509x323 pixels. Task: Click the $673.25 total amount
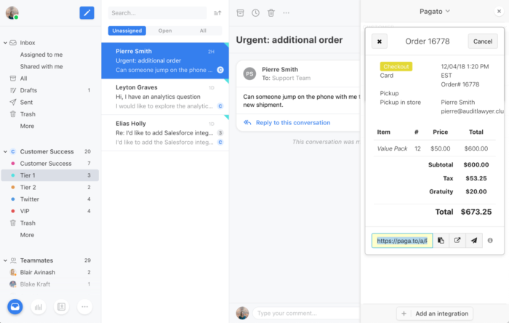point(476,212)
